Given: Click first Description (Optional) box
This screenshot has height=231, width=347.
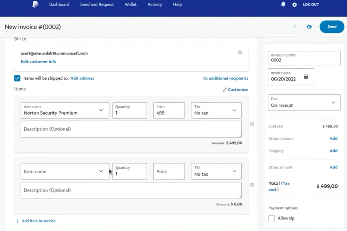Looking at the screenshot, I should [131, 129].
